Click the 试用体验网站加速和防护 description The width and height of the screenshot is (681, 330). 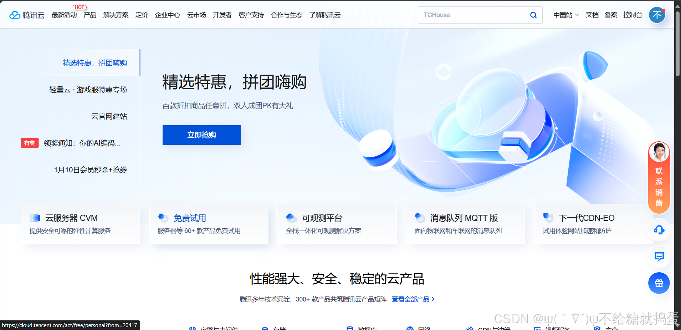(x=577, y=231)
